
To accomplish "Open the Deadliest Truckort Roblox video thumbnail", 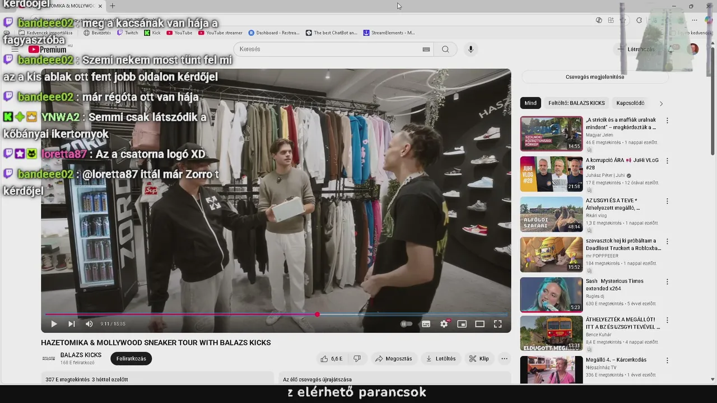I will 551,254.
